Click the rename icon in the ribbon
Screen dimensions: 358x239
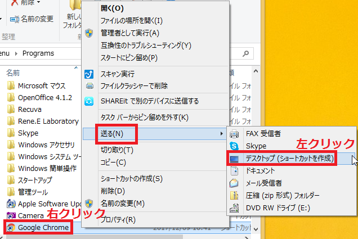click(15, 19)
